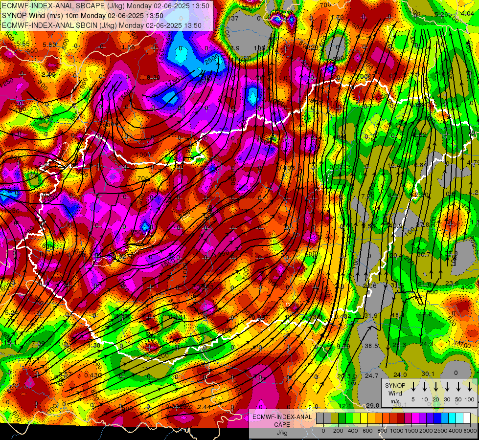Click the map value '7.09'
The height and width of the screenshot is (440, 479).
38,344
